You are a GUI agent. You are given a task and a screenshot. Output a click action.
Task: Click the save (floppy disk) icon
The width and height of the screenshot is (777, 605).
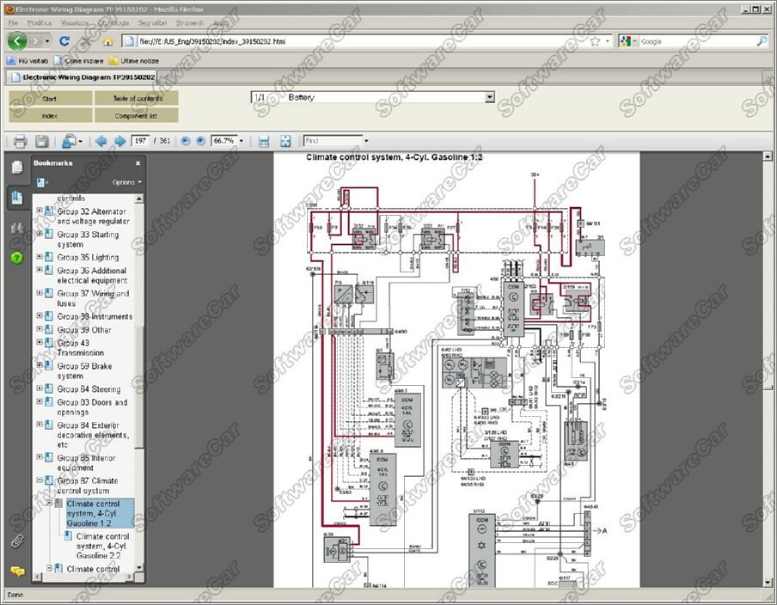tap(41, 141)
